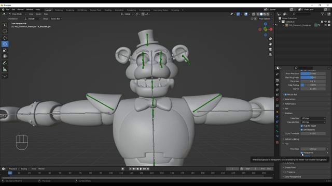Screen dimensions: 332x186
Task: Click the viewport pan hand icon
Action: pos(270,44)
